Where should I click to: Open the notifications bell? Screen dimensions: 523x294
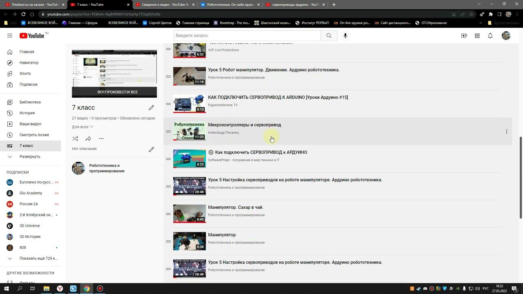point(490,36)
